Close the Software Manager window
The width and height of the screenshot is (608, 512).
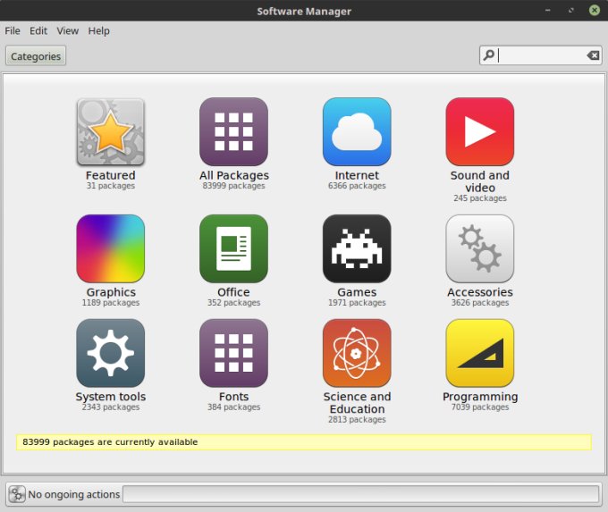[x=594, y=11]
